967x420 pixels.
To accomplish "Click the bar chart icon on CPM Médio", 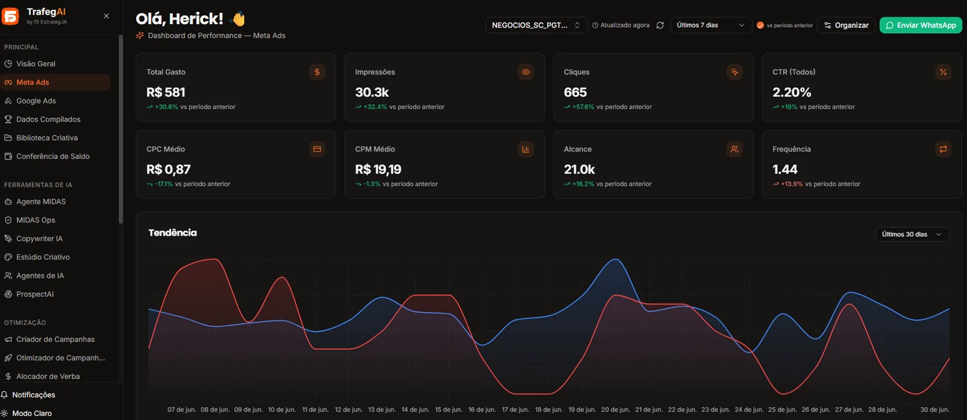I will pyautogui.click(x=526, y=149).
